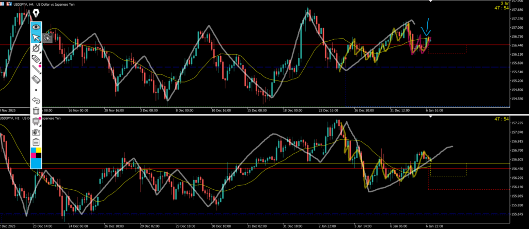The image size is (529, 229).
Task: Toggle drawing visibility with the eye icon
Action: click(36, 27)
